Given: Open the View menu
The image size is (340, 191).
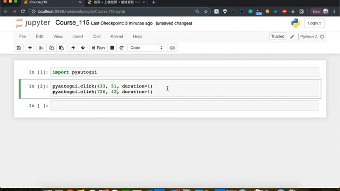Looking at the screenshot, I should point(58,37).
